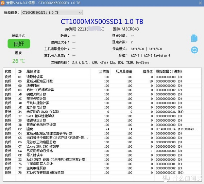Select the 写入错误率 row
Screen dimensions: 204x184
(x=102, y=155)
